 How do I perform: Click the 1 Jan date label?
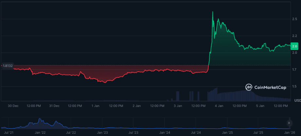pos(96,106)
